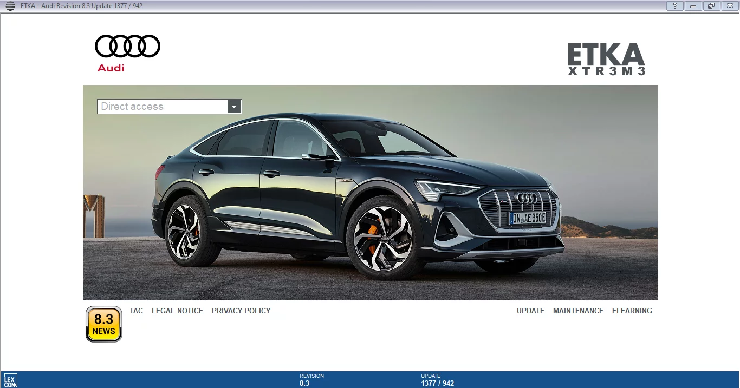Open the TAC link
Screen dimensions: 740x388
coord(136,311)
